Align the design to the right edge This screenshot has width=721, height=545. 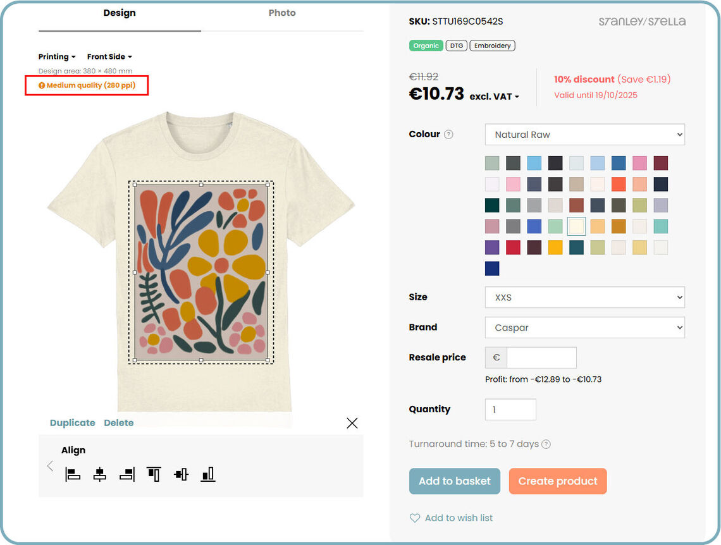tap(127, 474)
